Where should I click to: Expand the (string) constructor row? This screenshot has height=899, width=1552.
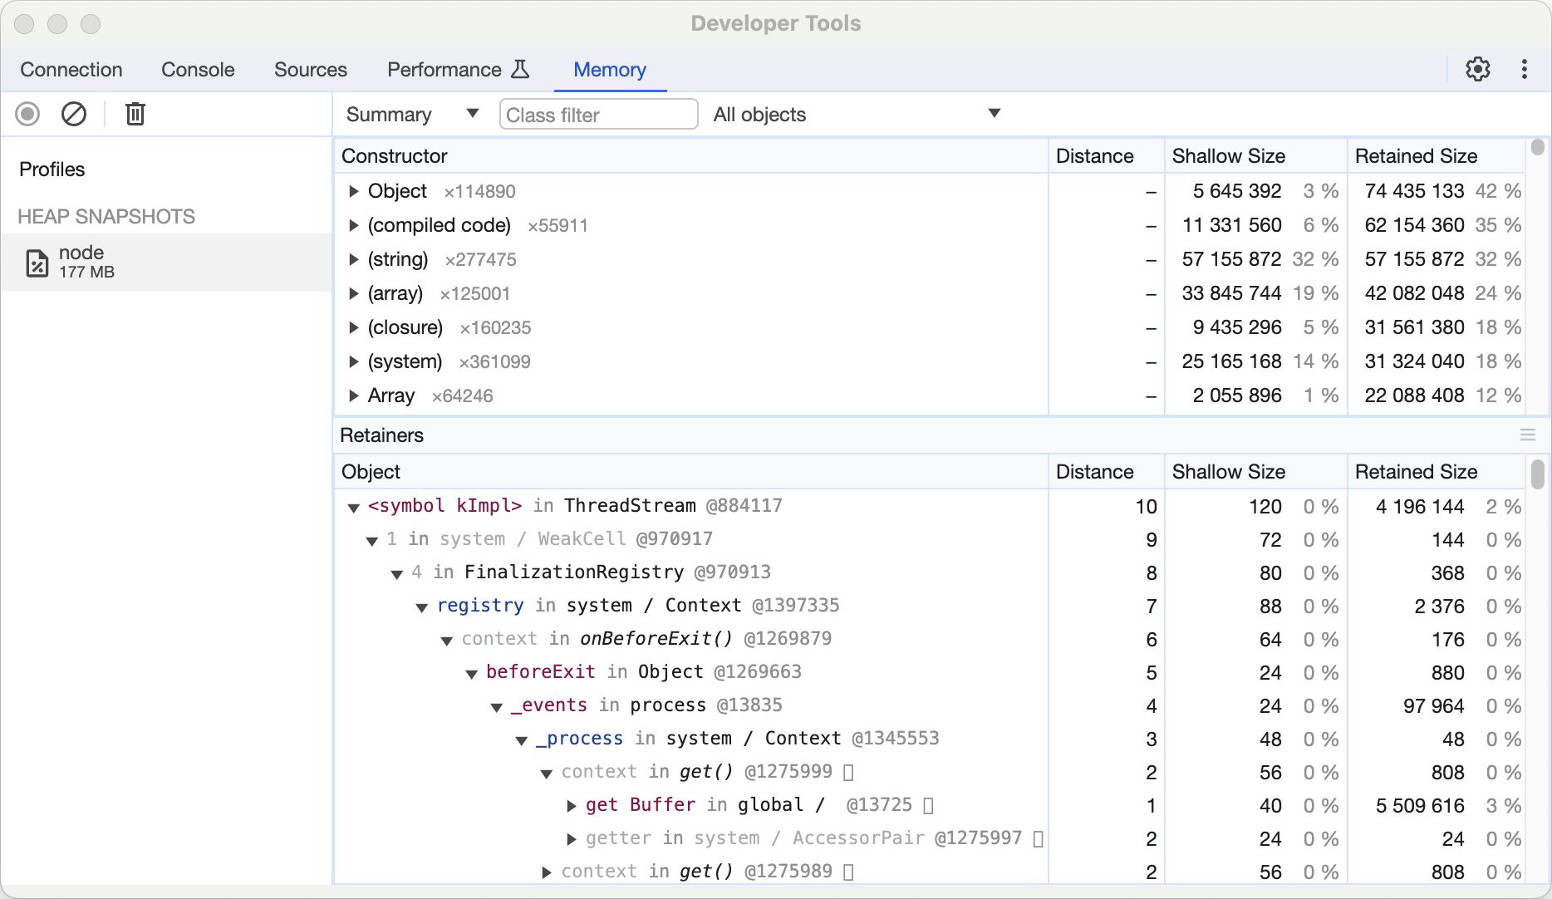(353, 259)
